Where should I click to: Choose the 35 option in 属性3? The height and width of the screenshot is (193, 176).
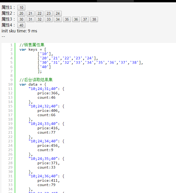point(67,19)
